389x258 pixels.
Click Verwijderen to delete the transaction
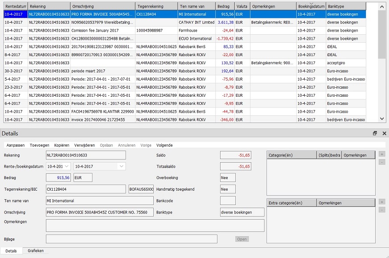tap(85, 145)
